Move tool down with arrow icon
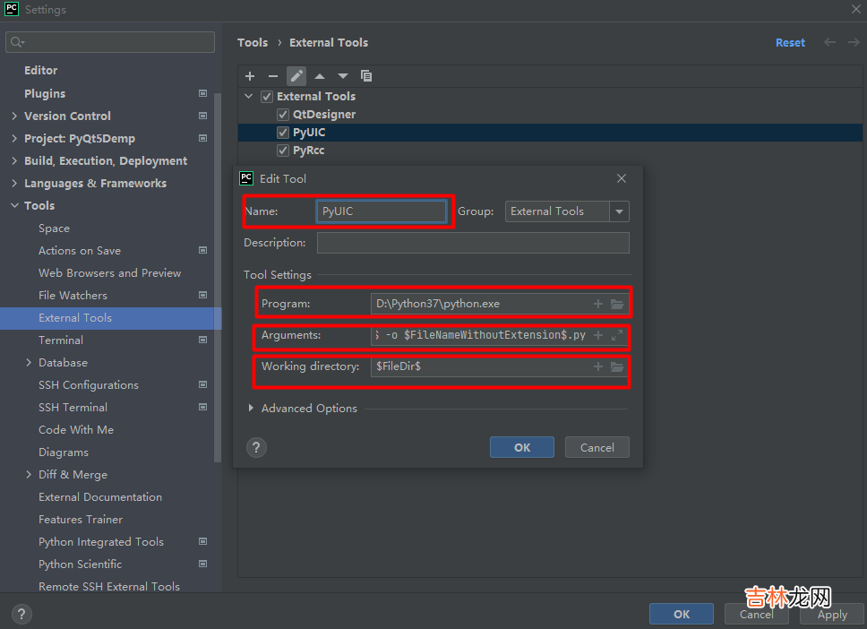This screenshot has width=867, height=629. pyautogui.click(x=343, y=76)
